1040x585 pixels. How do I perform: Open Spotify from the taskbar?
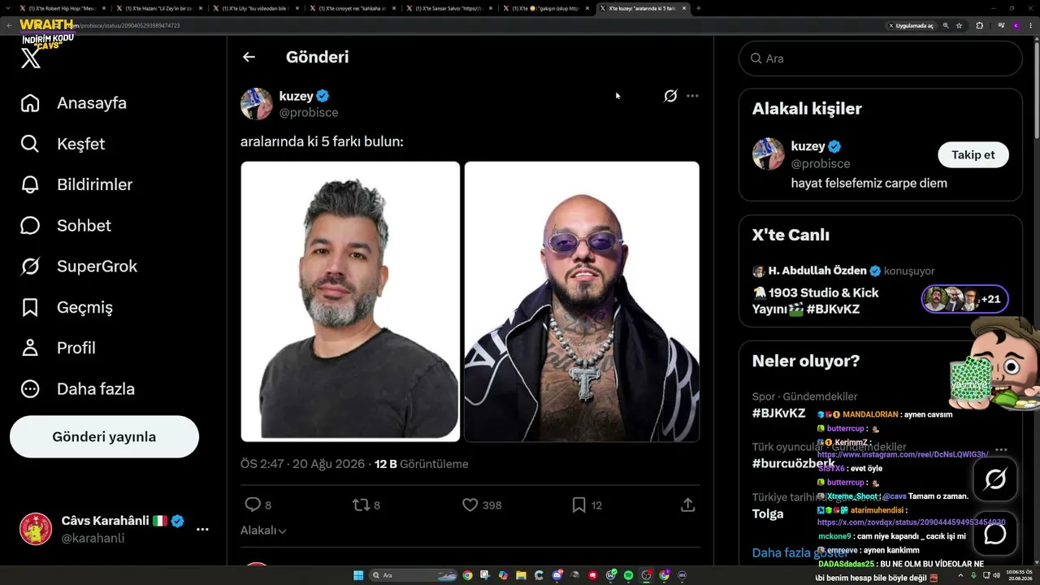tap(628, 575)
